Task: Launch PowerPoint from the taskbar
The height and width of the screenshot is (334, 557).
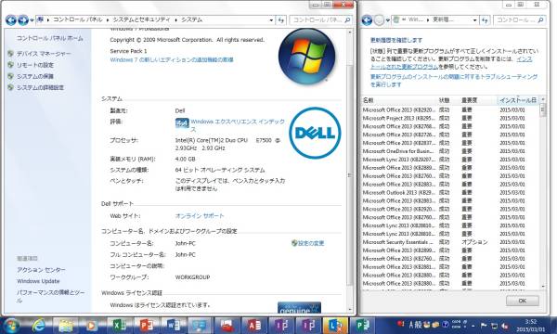Action: (x=147, y=325)
